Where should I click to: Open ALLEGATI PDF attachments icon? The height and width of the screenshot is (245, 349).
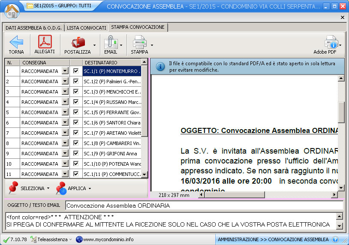click(45, 42)
